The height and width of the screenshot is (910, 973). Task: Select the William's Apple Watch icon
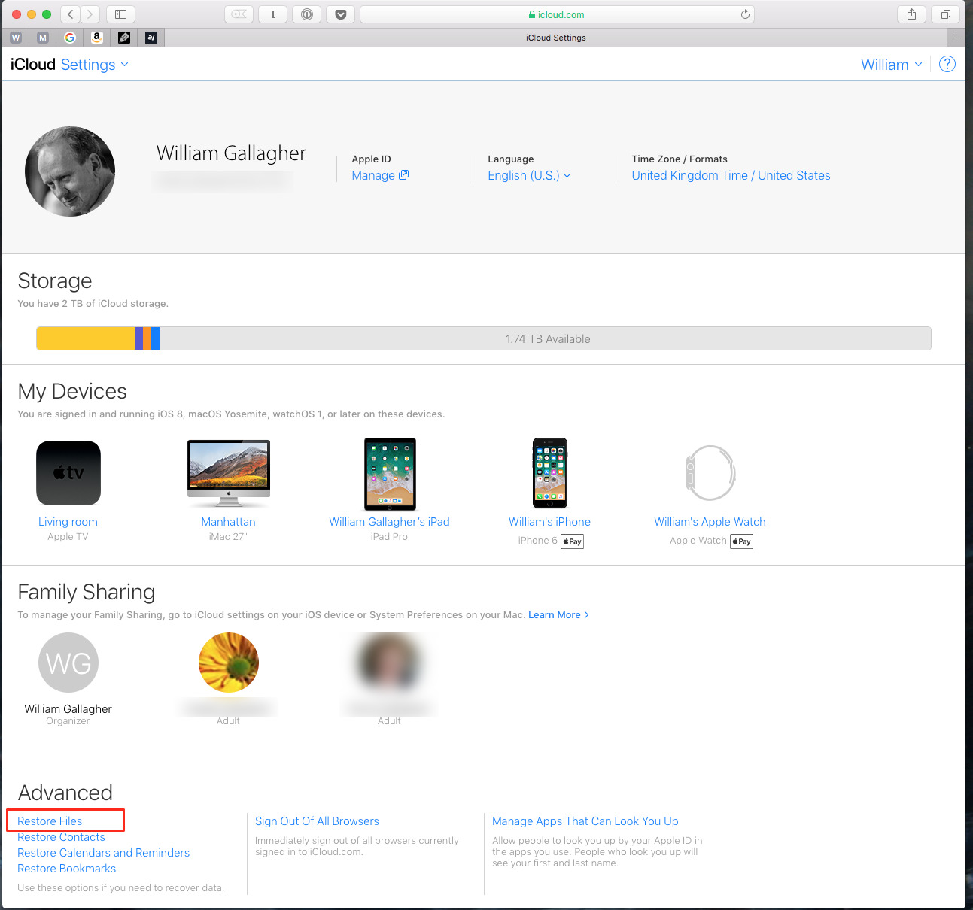pos(710,473)
